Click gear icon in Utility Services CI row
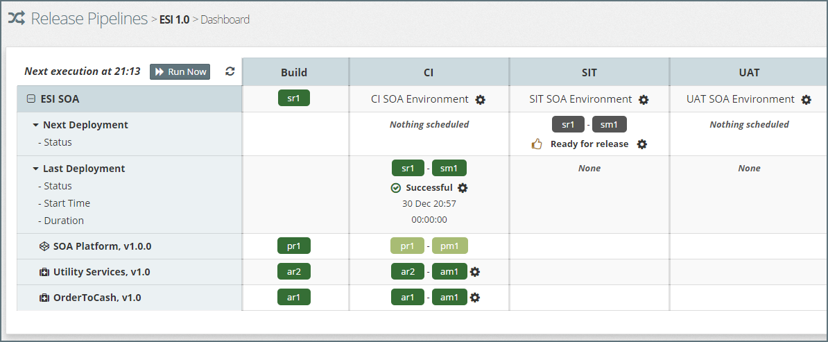 [475, 272]
